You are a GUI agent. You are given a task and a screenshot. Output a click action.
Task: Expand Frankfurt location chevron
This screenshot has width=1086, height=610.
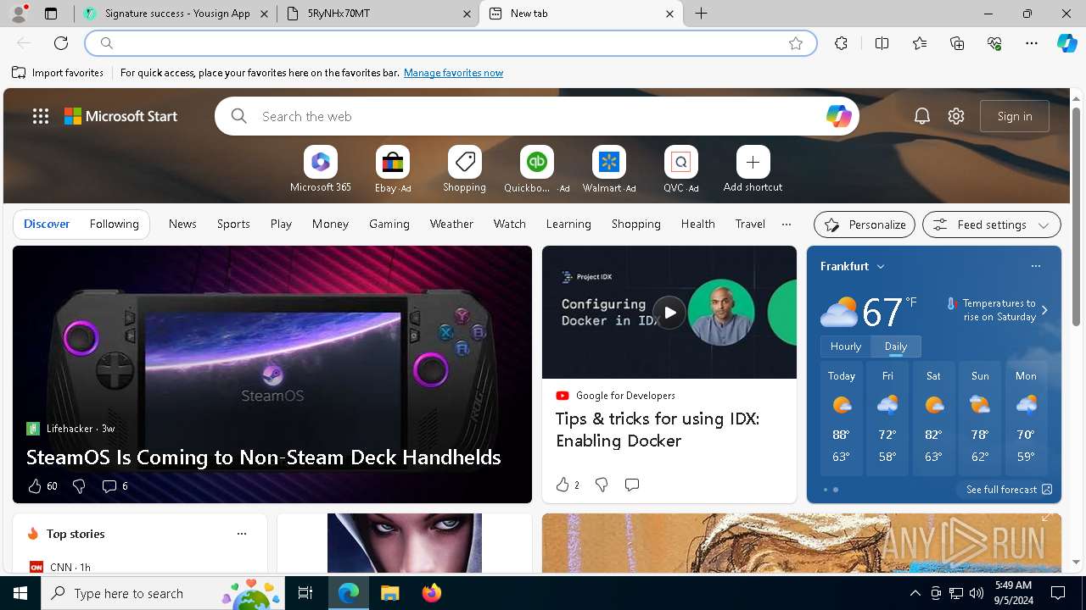[881, 266]
